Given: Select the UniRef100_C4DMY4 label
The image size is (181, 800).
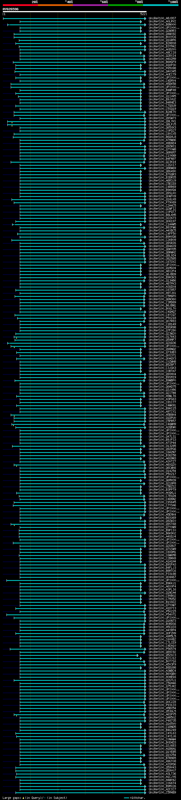Looking at the screenshot, I should pyautogui.click(x=162, y=81).
